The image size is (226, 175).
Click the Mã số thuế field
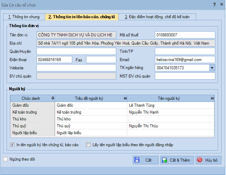click(x=185, y=35)
